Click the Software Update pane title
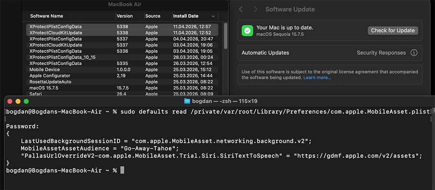Screen dimensions: 435x190 (x=290, y=10)
